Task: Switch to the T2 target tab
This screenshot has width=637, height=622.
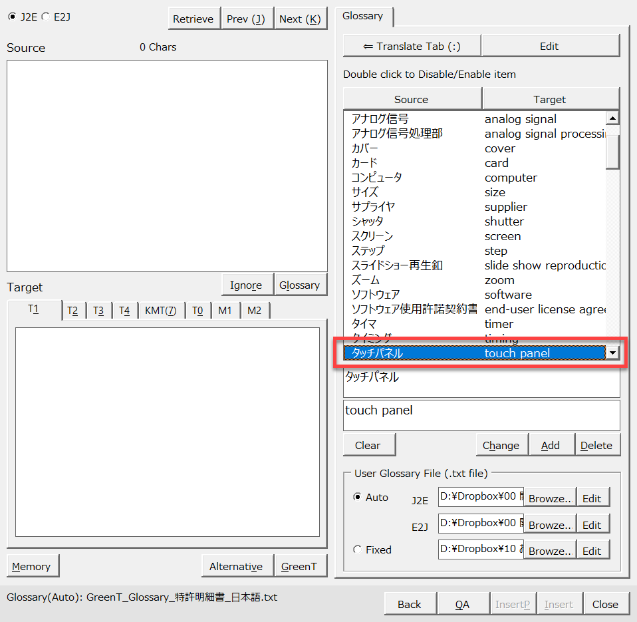Action: (x=72, y=311)
